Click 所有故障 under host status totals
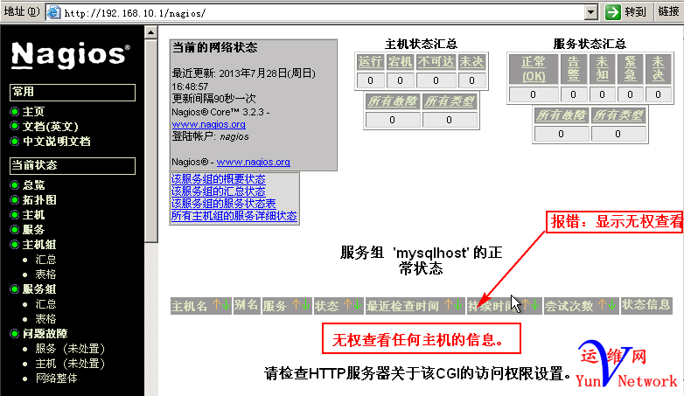Viewport: 684px width, 396px height. 393,101
